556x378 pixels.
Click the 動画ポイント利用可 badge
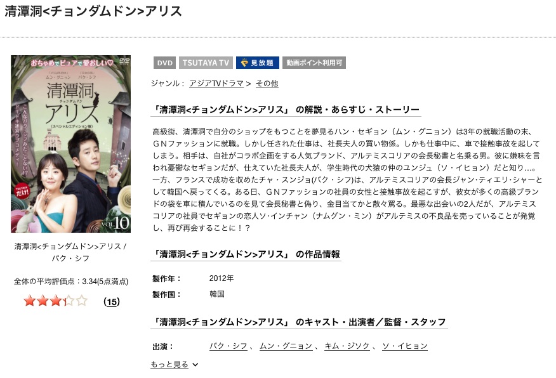(x=314, y=63)
